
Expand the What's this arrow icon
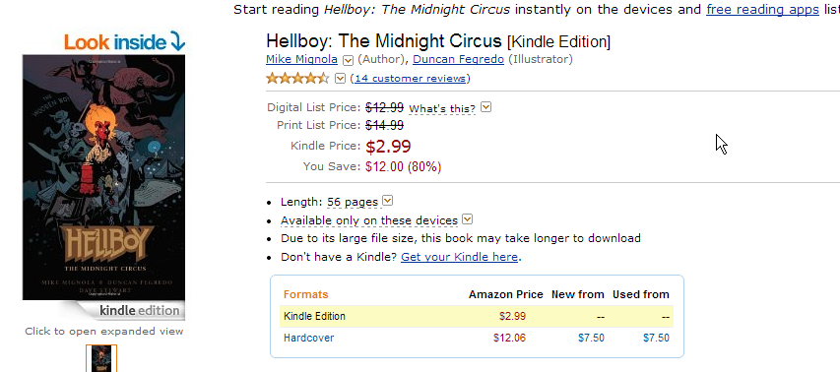point(485,107)
